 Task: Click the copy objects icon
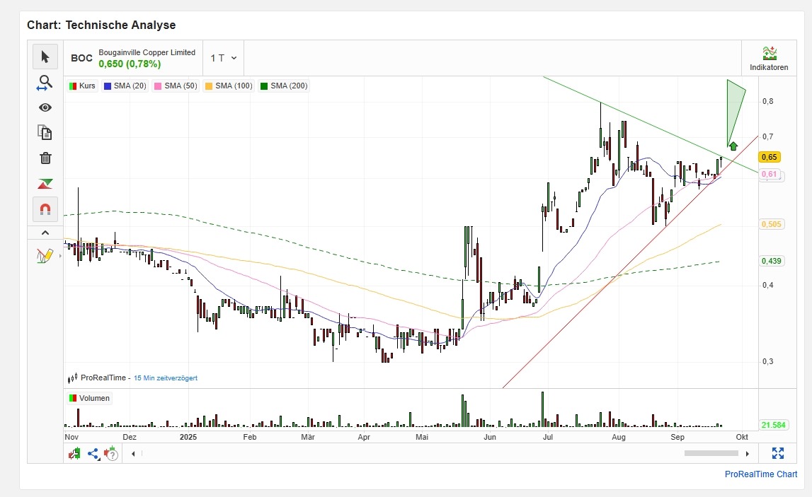[45, 133]
